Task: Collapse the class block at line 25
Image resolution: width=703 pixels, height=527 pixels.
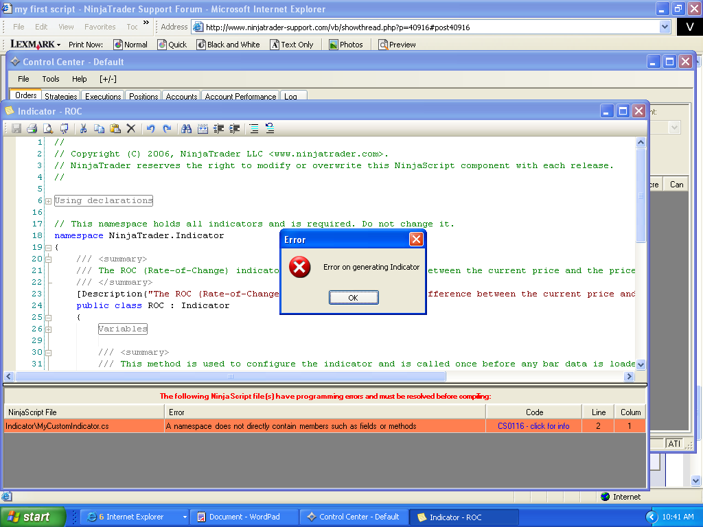Action: [x=49, y=318]
